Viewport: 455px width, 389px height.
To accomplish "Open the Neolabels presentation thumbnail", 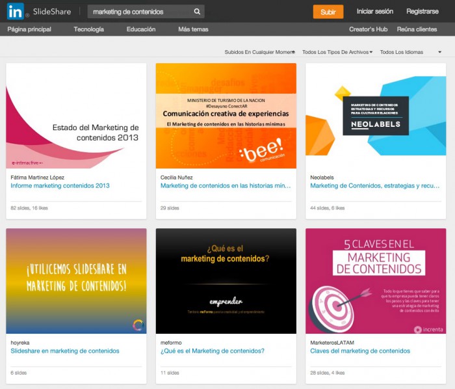I will (x=376, y=116).
